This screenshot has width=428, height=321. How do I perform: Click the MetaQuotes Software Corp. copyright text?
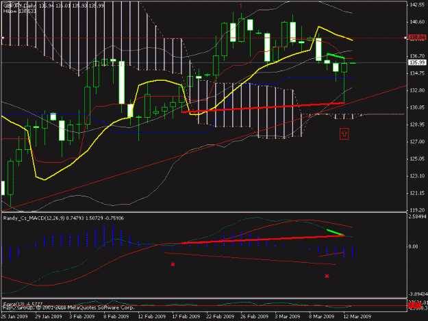(x=68, y=307)
